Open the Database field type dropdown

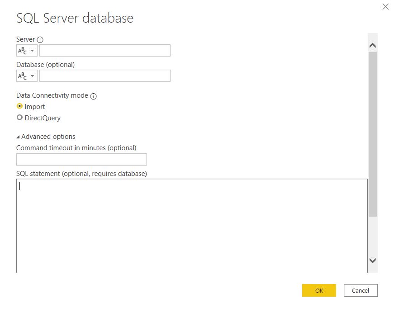coord(27,76)
